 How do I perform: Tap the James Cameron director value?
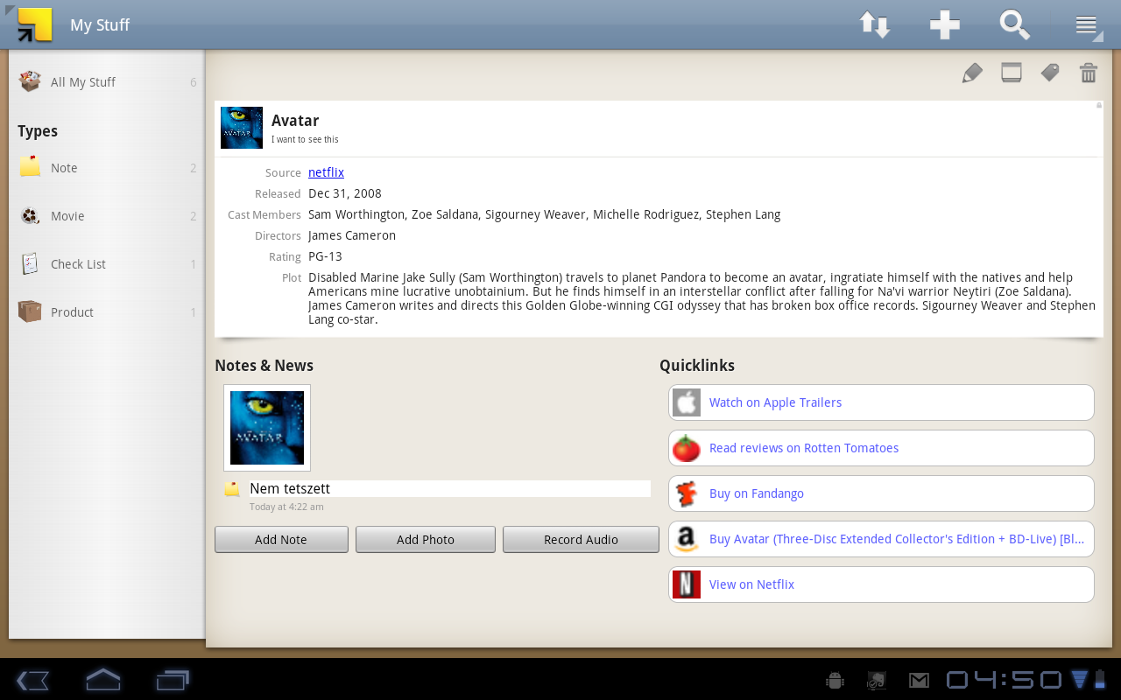pyautogui.click(x=352, y=235)
